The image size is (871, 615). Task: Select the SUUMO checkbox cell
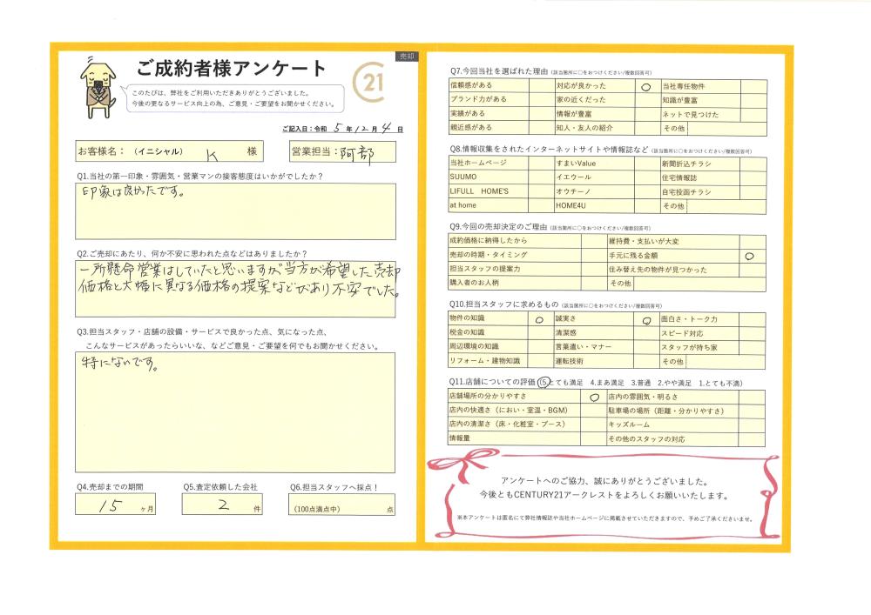pos(542,177)
